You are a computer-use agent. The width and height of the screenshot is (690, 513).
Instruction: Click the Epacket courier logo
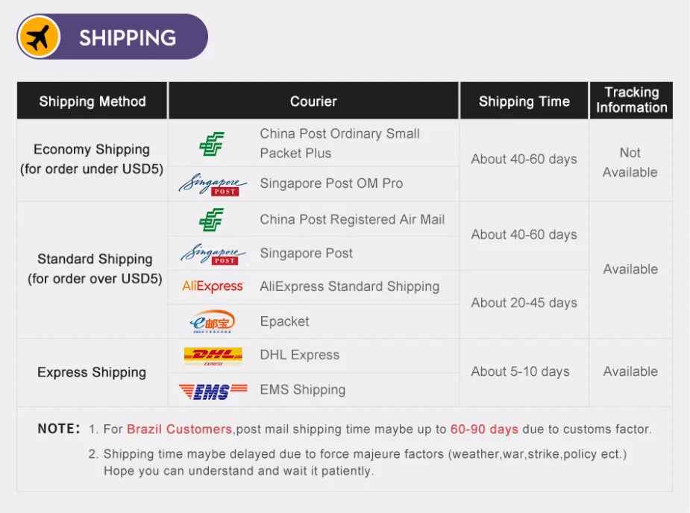point(213,321)
